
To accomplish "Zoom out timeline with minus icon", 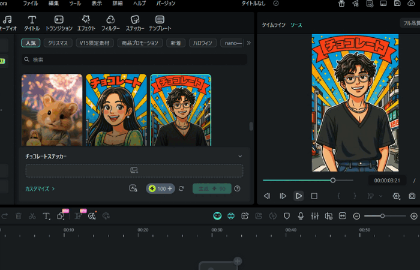I will click(x=356, y=216).
